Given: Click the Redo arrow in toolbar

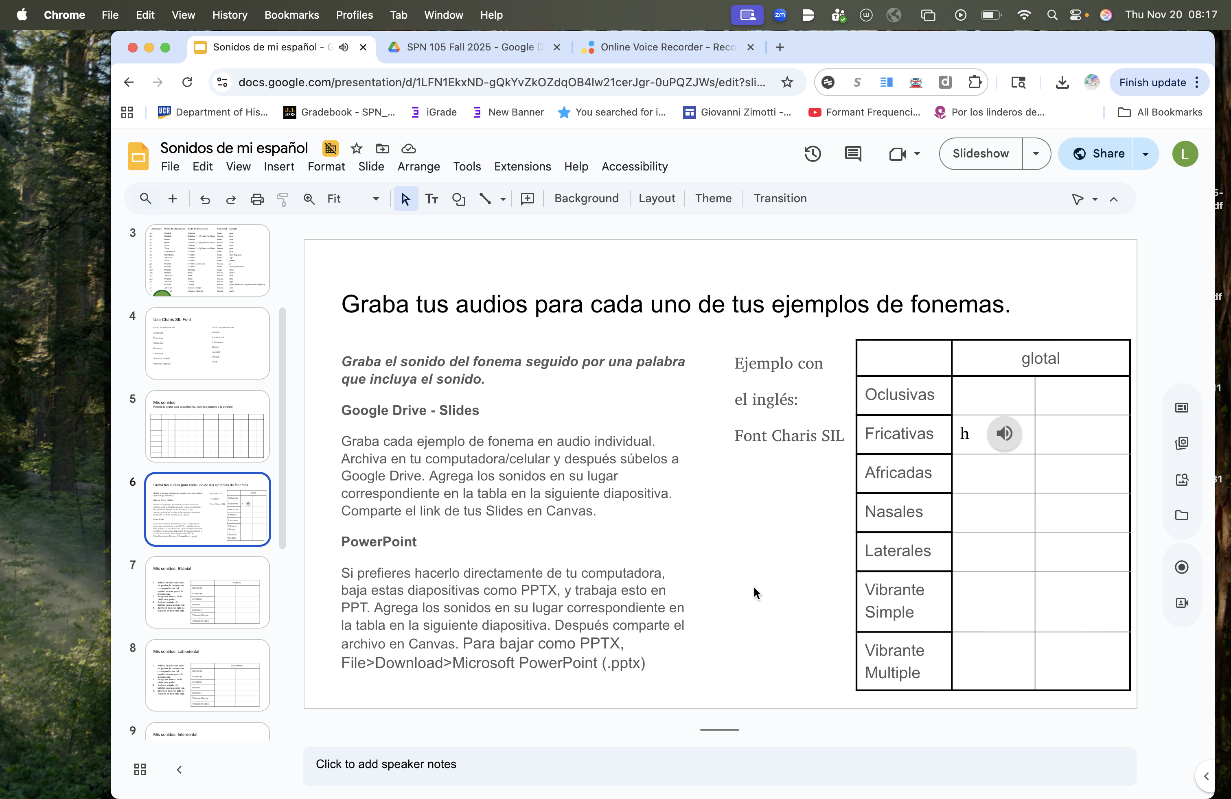Looking at the screenshot, I should 231,199.
